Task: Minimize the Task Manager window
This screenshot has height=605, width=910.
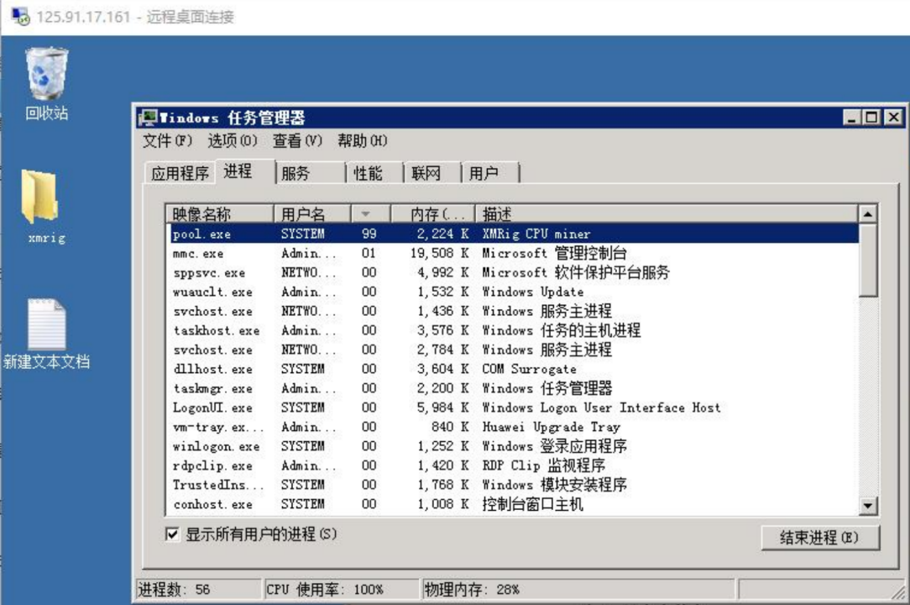Action: tap(851, 118)
